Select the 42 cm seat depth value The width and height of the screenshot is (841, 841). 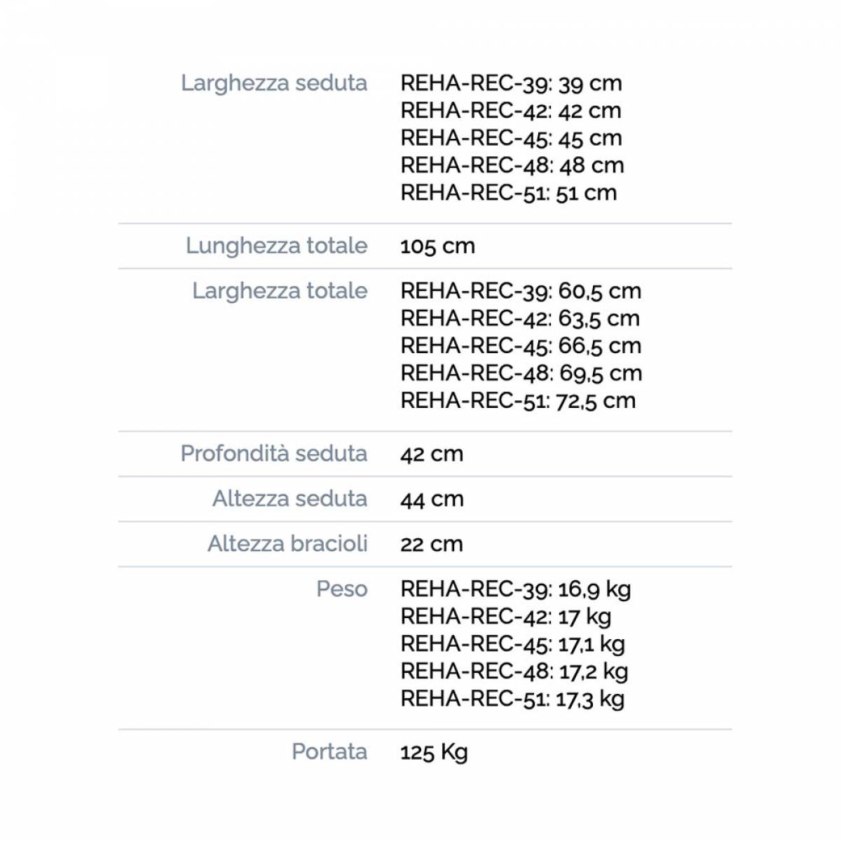tap(432, 454)
